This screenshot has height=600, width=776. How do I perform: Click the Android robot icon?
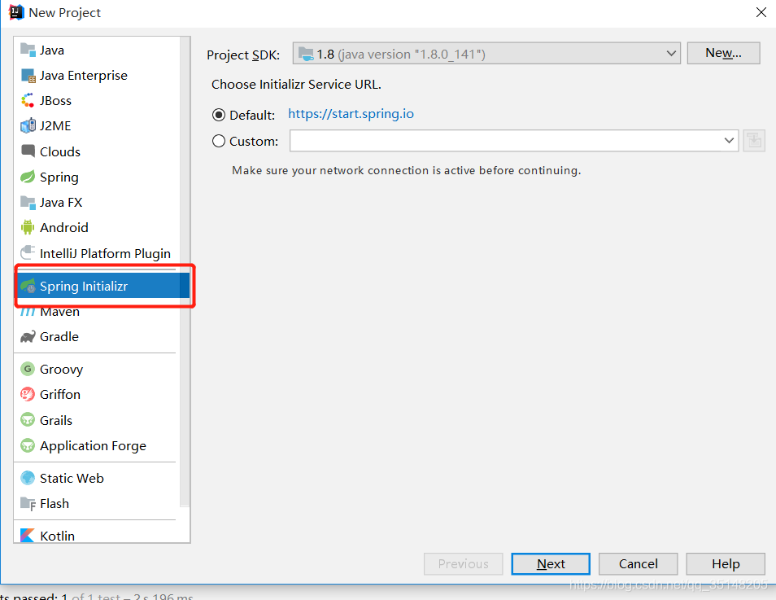[x=28, y=227]
